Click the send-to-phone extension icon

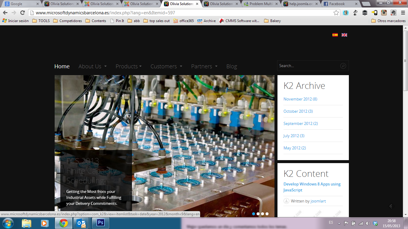click(x=374, y=13)
